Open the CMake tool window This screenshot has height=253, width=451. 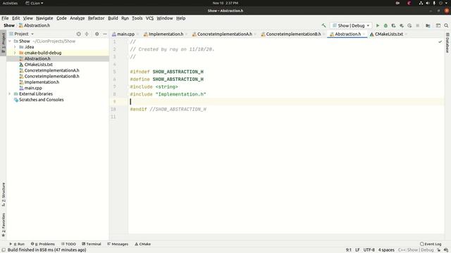click(142, 244)
